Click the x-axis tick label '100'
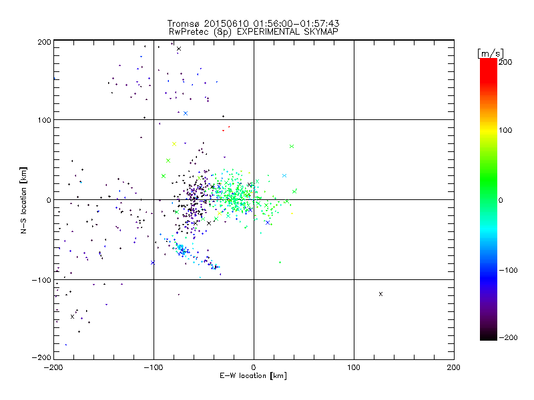 click(x=354, y=367)
